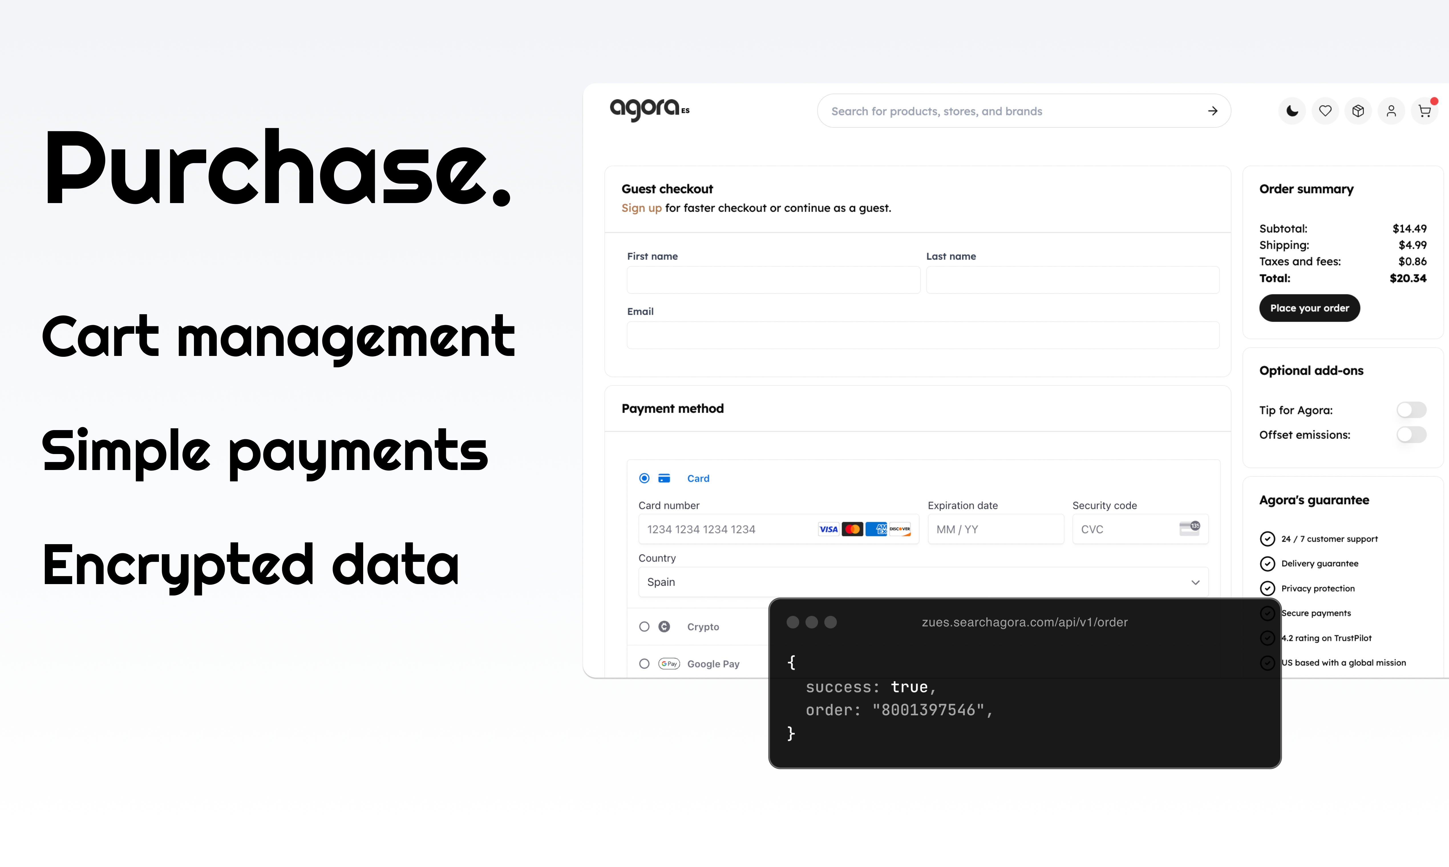Click the Card payment label
This screenshot has height=867, width=1449.
(x=698, y=479)
